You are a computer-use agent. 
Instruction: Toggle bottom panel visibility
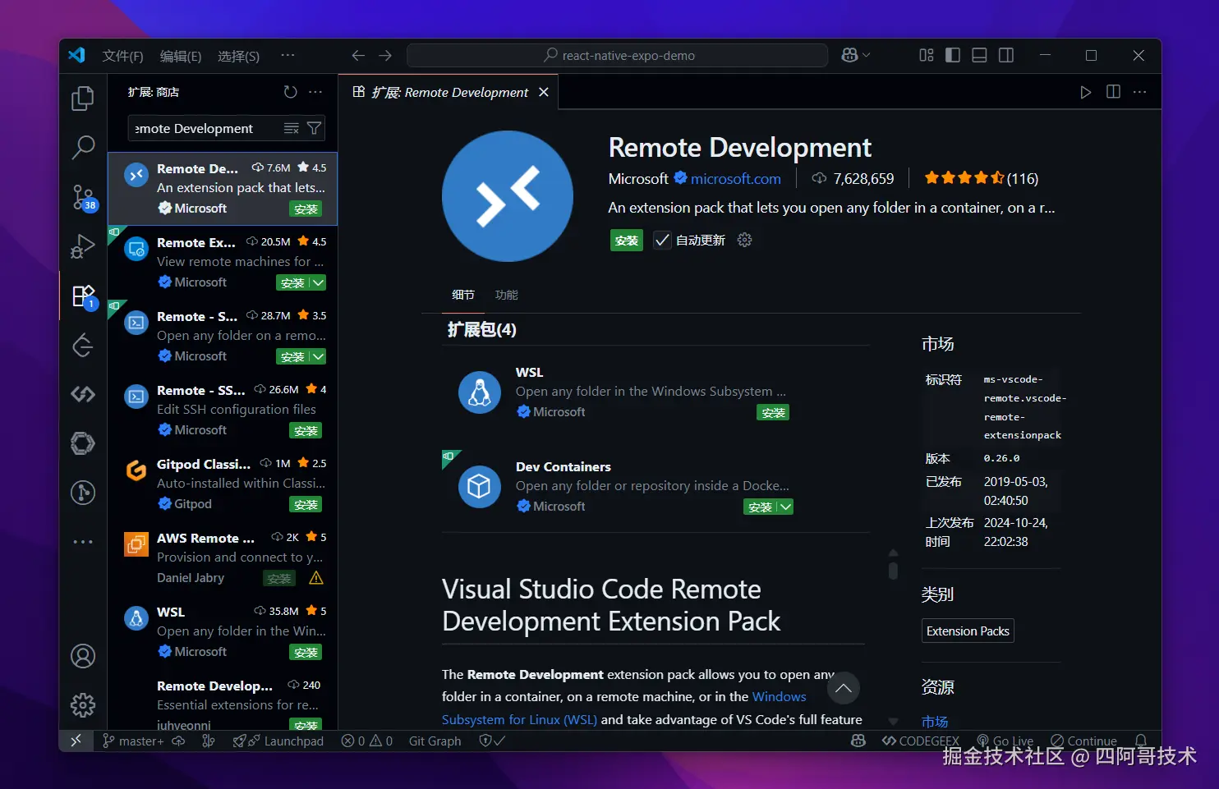point(979,55)
